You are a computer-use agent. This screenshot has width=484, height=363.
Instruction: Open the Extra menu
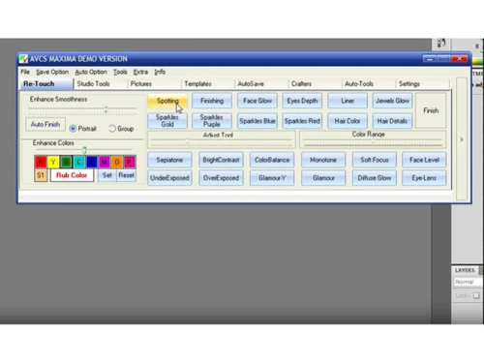[x=140, y=72]
